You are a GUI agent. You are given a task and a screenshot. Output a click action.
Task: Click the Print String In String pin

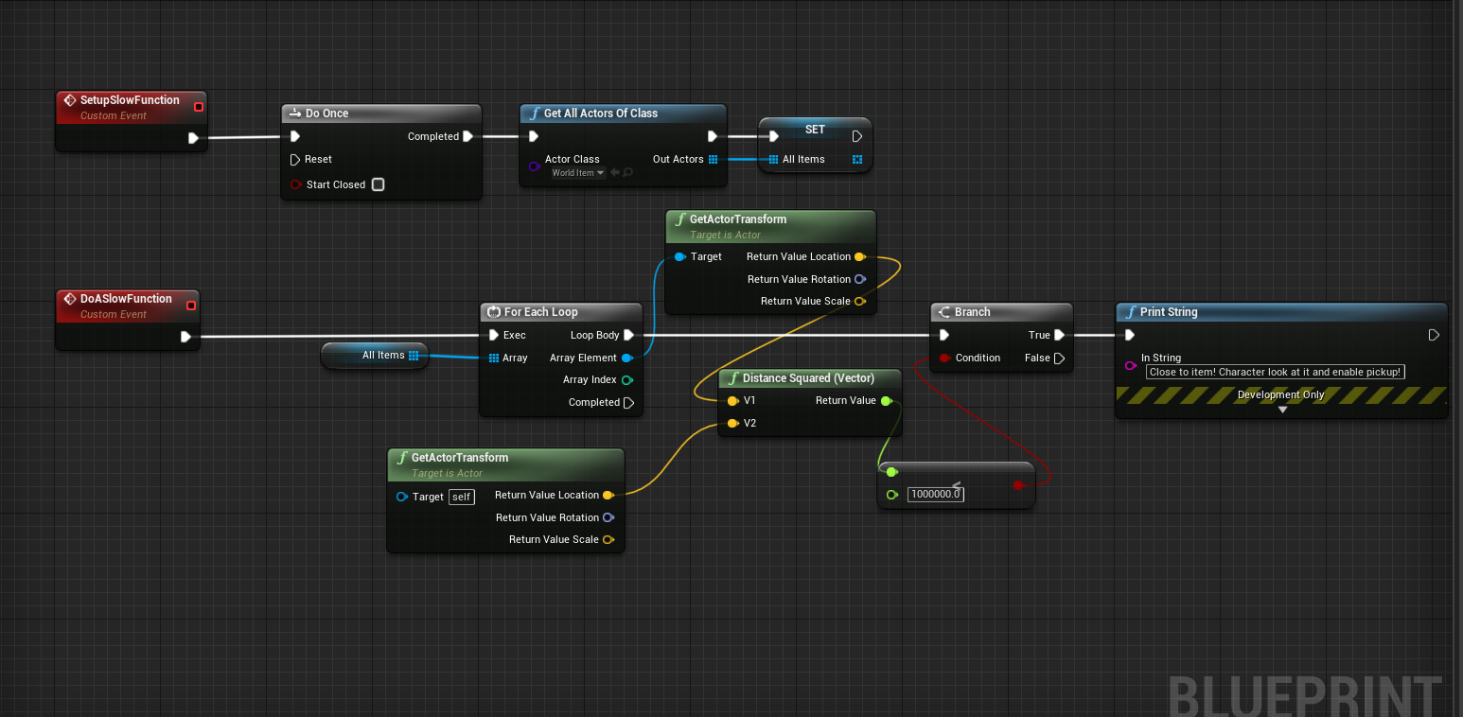click(1130, 365)
